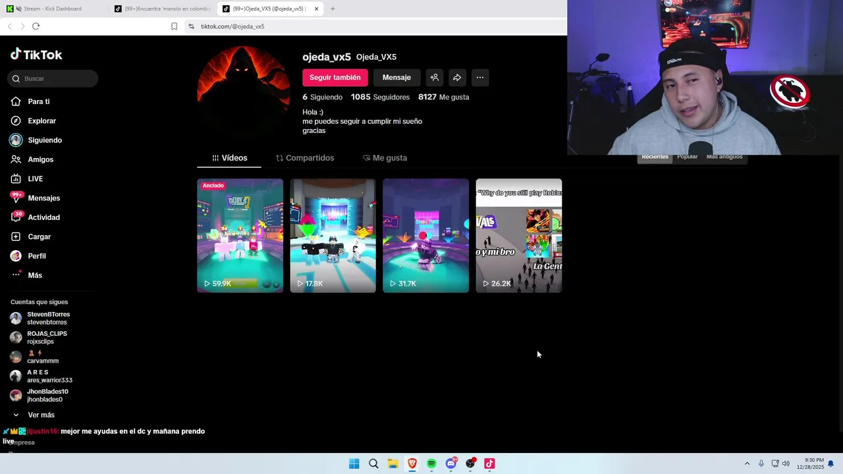Select the Videos tab
This screenshot has width=843, height=474.
229,158
